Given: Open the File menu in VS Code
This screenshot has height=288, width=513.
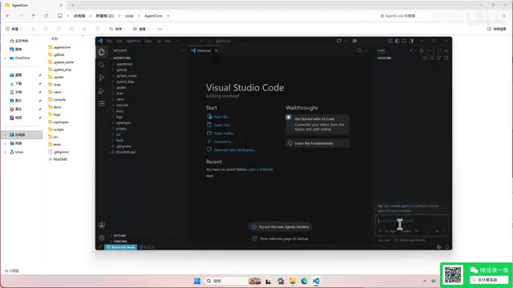Looking at the screenshot, I should pos(109,41).
